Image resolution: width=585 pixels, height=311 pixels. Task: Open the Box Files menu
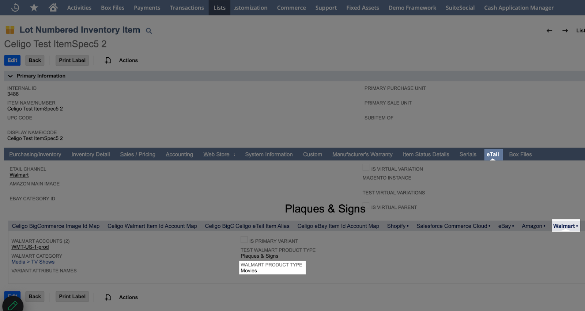[x=113, y=8]
